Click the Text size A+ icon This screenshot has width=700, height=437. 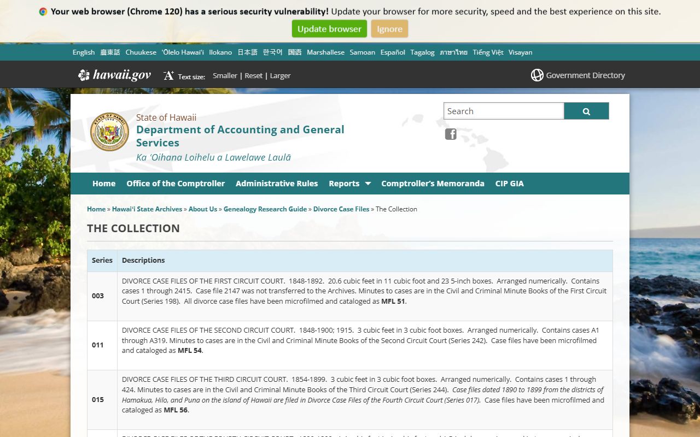tap(168, 75)
